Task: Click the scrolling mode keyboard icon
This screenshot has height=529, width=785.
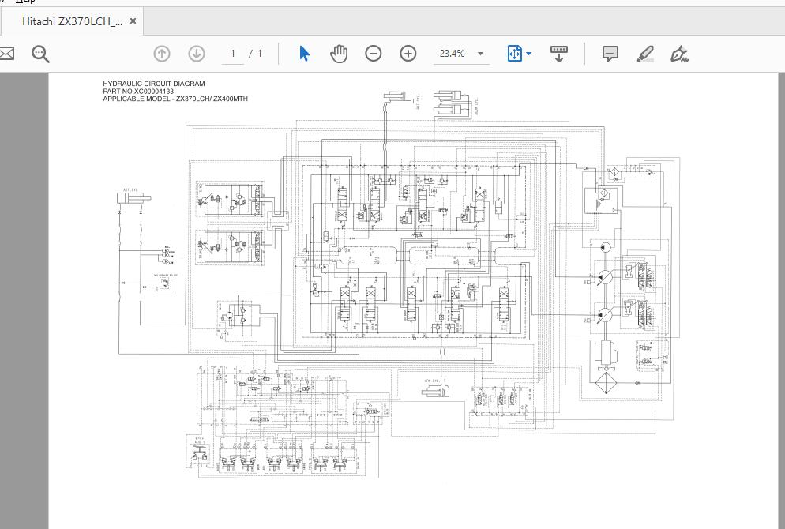Action: 559,54
